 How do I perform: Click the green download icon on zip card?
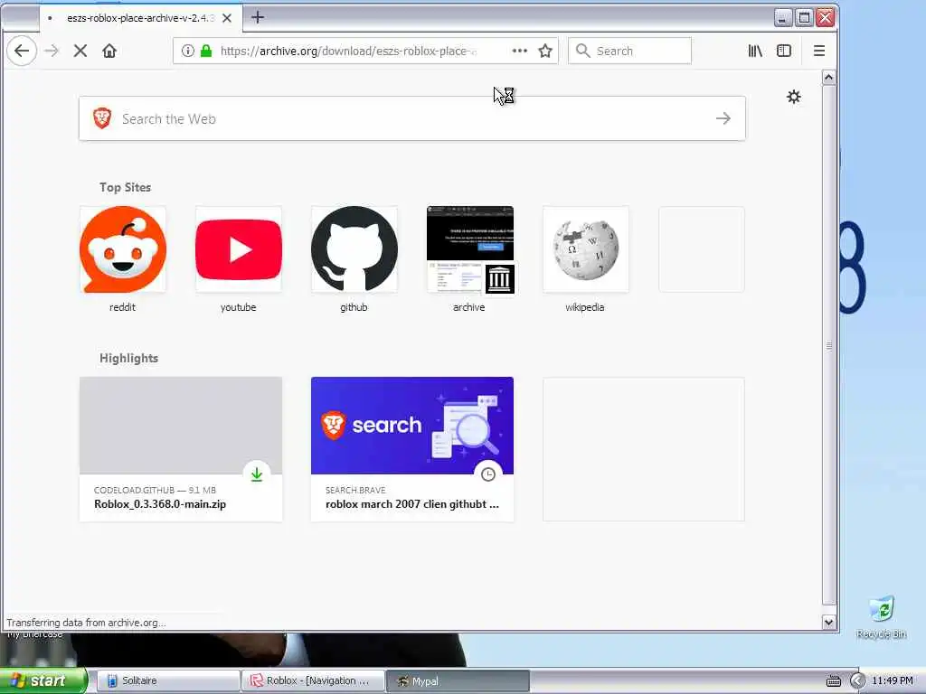click(257, 474)
